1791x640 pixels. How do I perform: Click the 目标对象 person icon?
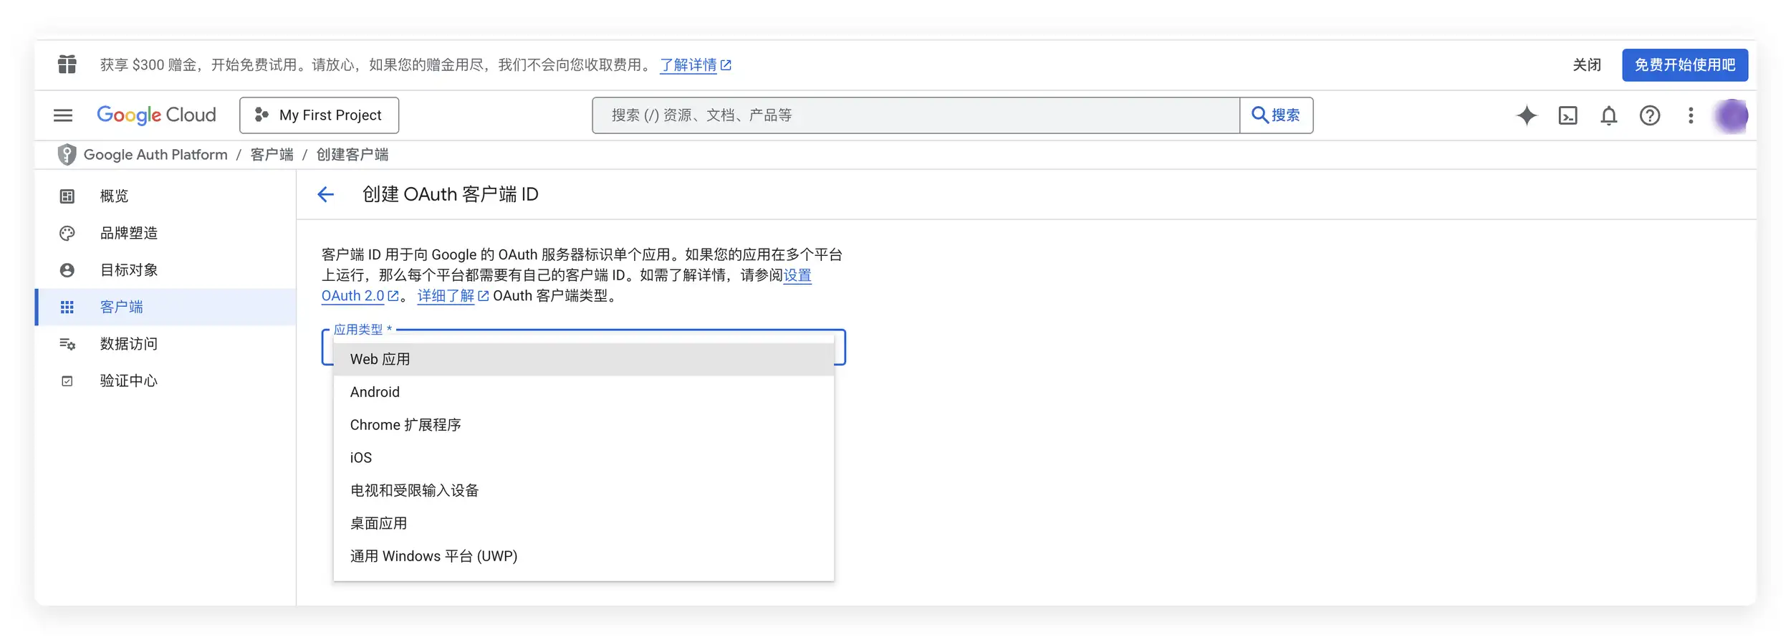(67, 270)
